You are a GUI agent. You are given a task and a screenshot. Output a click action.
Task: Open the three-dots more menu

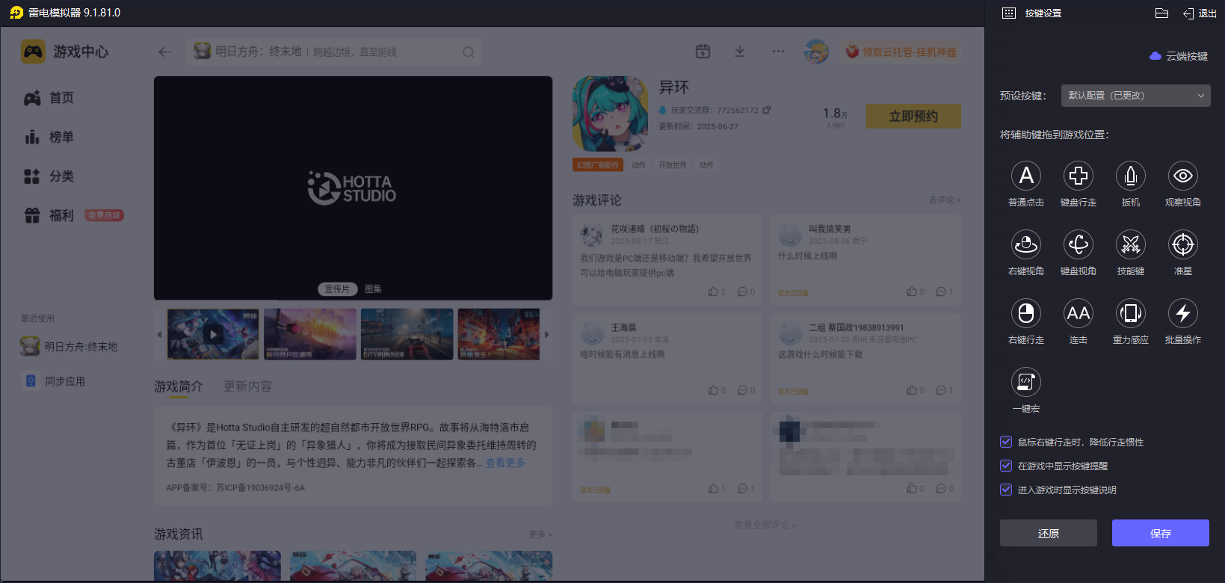coord(778,52)
